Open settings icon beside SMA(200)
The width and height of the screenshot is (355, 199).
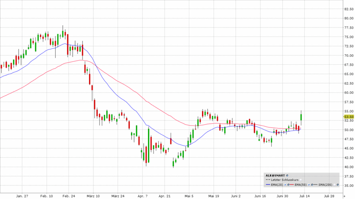pyautogui.click(x=338, y=185)
